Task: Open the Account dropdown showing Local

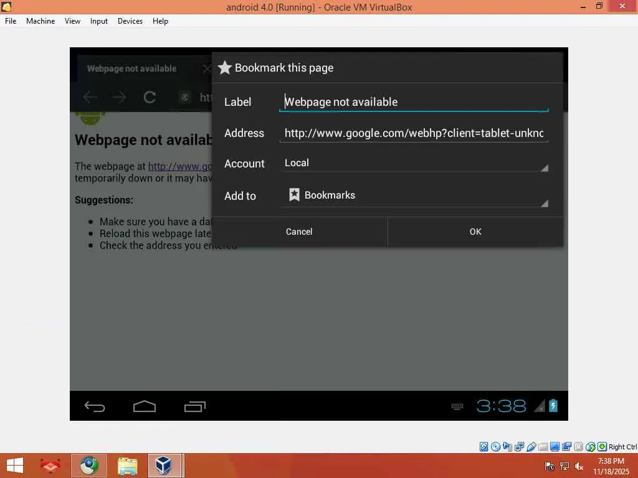Action: (414, 163)
